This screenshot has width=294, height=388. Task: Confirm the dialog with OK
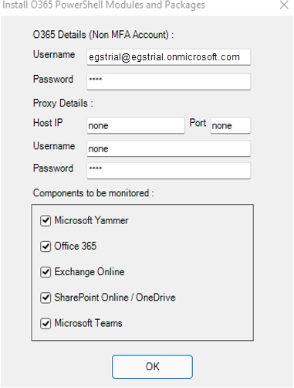coord(152,366)
